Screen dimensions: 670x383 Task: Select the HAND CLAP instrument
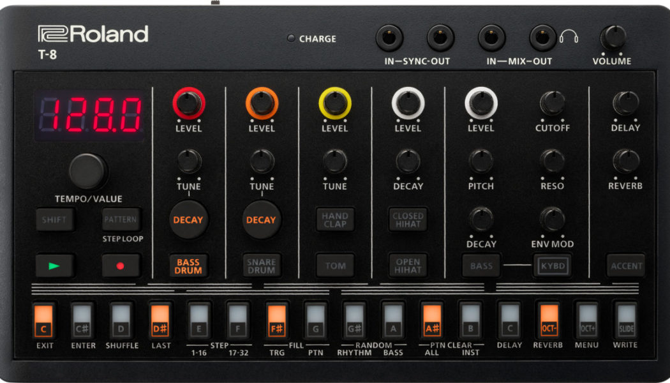(335, 220)
